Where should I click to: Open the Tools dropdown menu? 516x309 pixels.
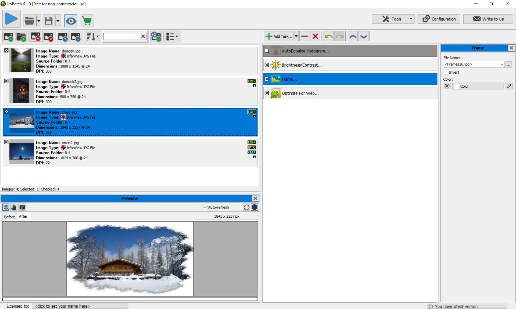pyautogui.click(x=411, y=19)
